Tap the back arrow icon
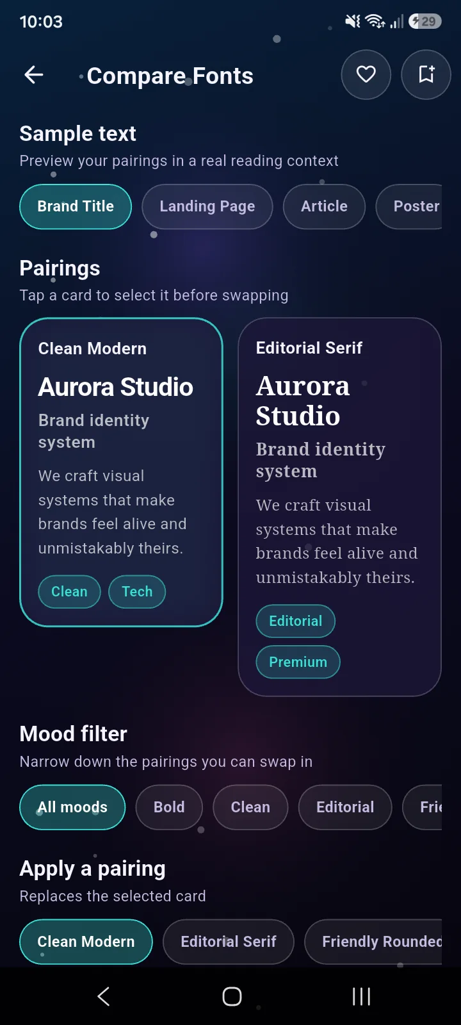 (34, 75)
